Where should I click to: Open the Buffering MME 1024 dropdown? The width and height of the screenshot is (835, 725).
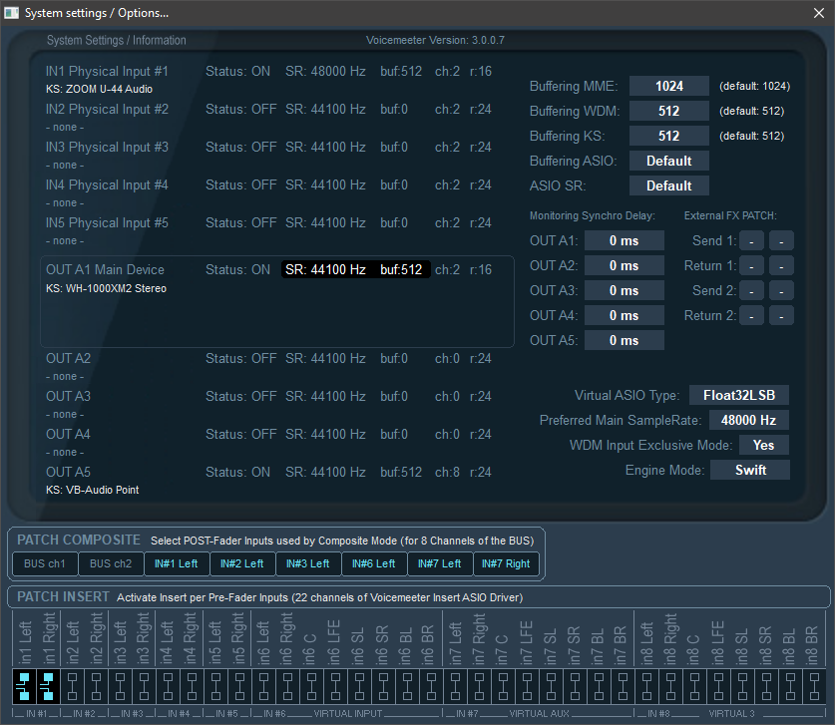click(x=668, y=86)
